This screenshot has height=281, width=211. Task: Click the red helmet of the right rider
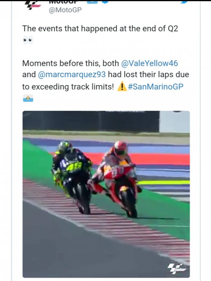120,149
